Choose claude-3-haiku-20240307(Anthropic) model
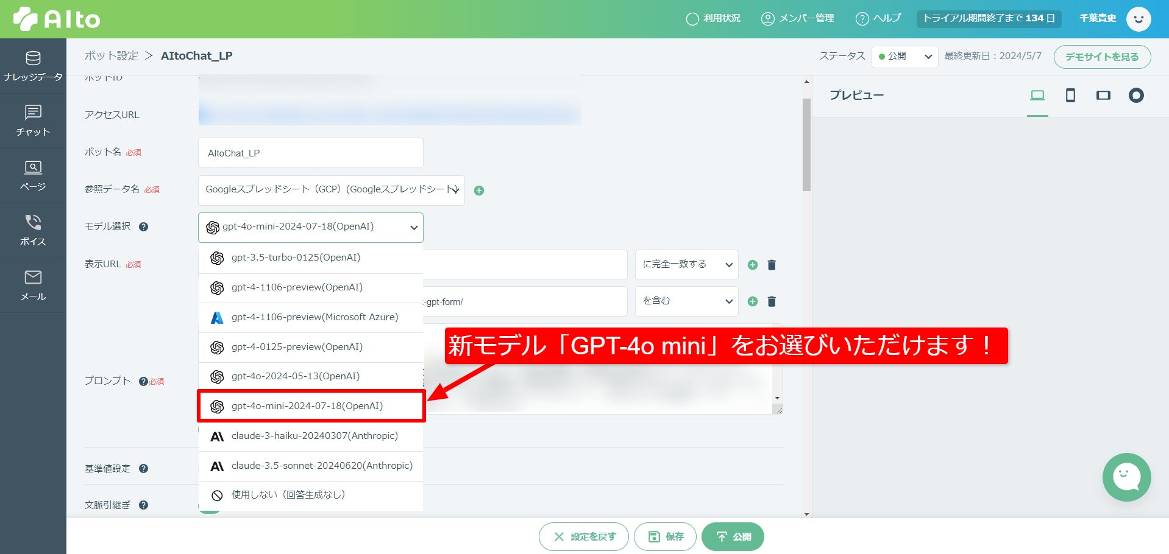 click(311, 437)
